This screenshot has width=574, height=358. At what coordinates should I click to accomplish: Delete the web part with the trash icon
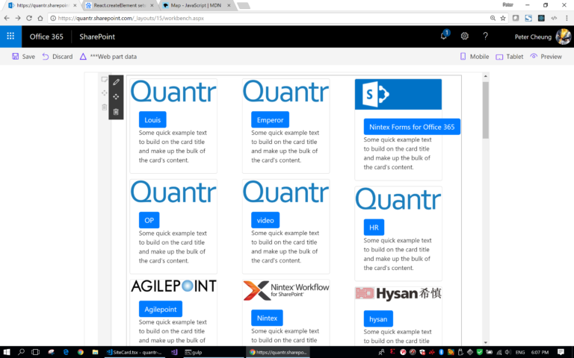(116, 112)
